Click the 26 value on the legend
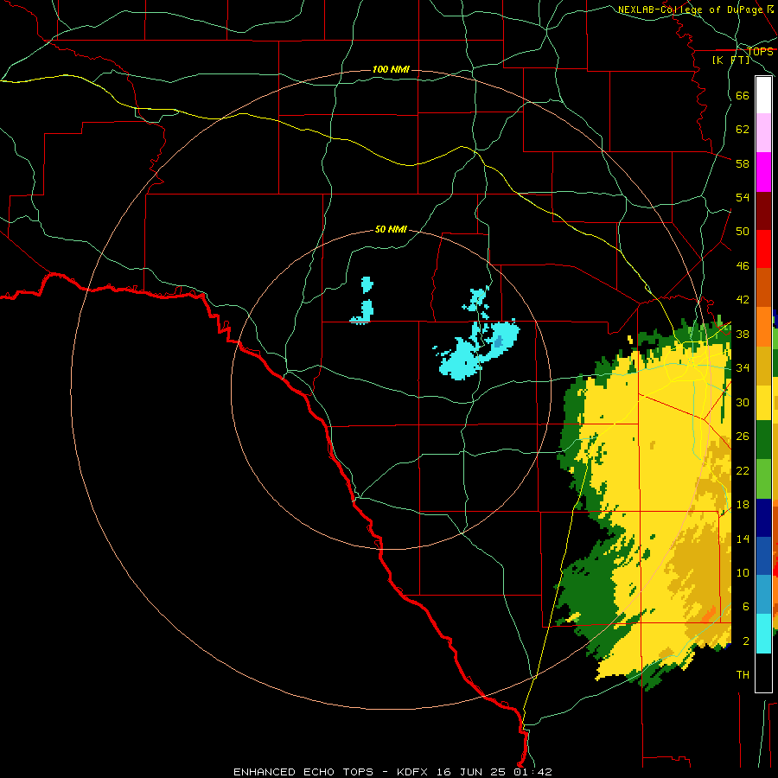This screenshot has height=778, width=778. (743, 437)
